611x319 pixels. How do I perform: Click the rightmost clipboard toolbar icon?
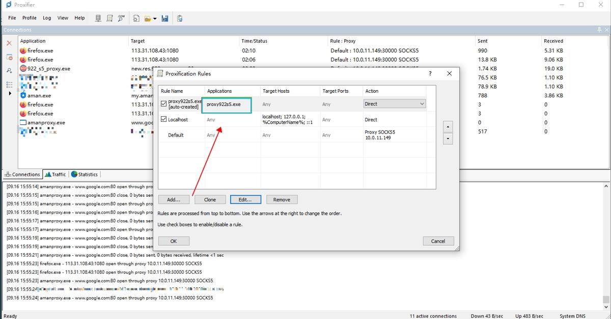[x=180, y=18]
